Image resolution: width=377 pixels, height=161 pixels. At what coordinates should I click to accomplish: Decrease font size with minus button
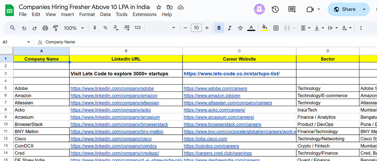pyautogui.click(x=185, y=28)
